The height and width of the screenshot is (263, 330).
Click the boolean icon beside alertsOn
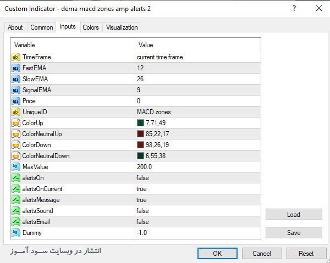16,178
